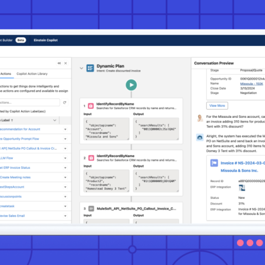Select the Actions tab
Screen dimensions: 265x265
5,74
